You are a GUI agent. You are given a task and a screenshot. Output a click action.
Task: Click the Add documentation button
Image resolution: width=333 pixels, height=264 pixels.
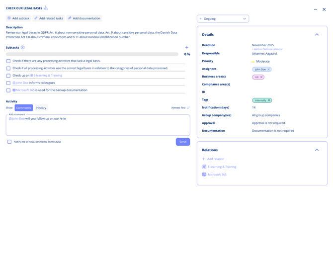[84, 18]
